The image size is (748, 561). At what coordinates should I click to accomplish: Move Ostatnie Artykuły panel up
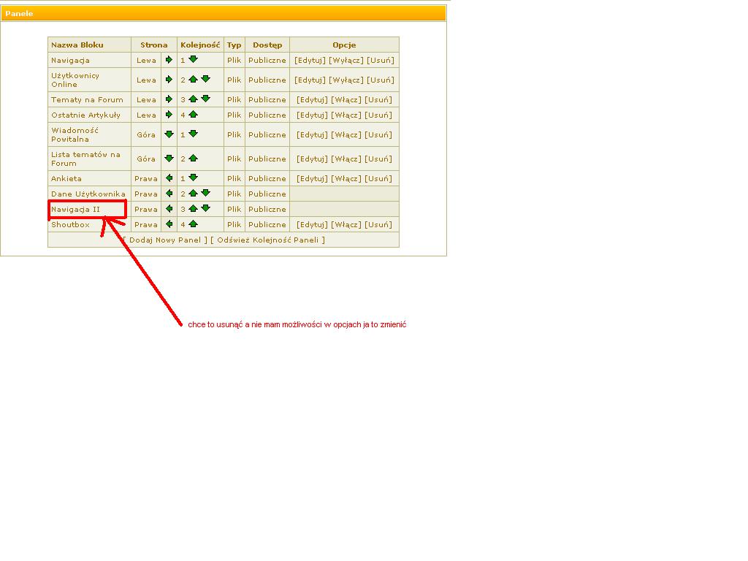193,115
